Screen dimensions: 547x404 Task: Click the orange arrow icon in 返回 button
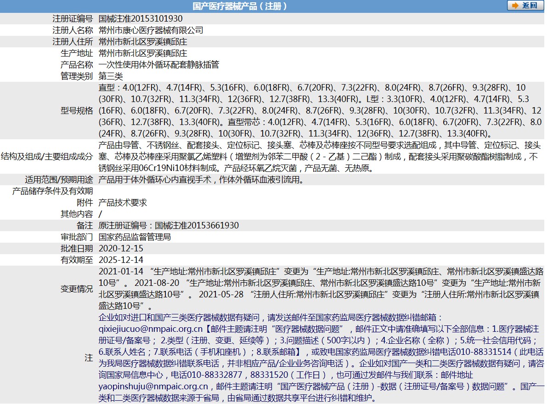tap(515, 5)
